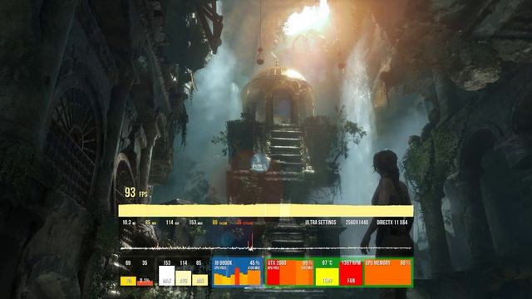Click the MIN fps bar
532x299 pixels.
[199, 280]
